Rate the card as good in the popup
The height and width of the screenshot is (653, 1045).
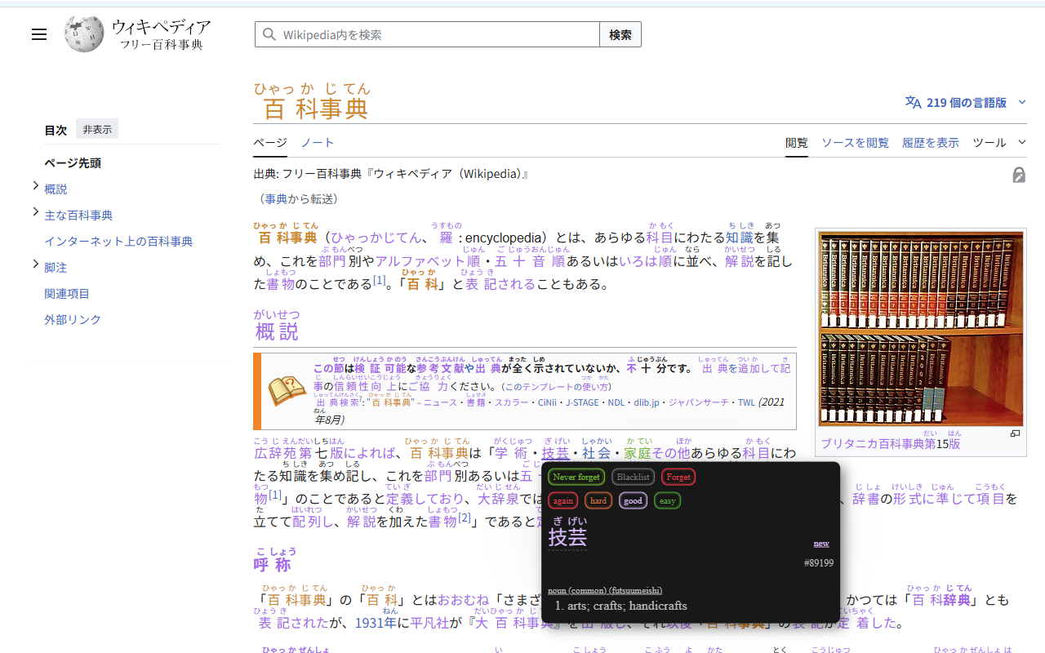[633, 500]
